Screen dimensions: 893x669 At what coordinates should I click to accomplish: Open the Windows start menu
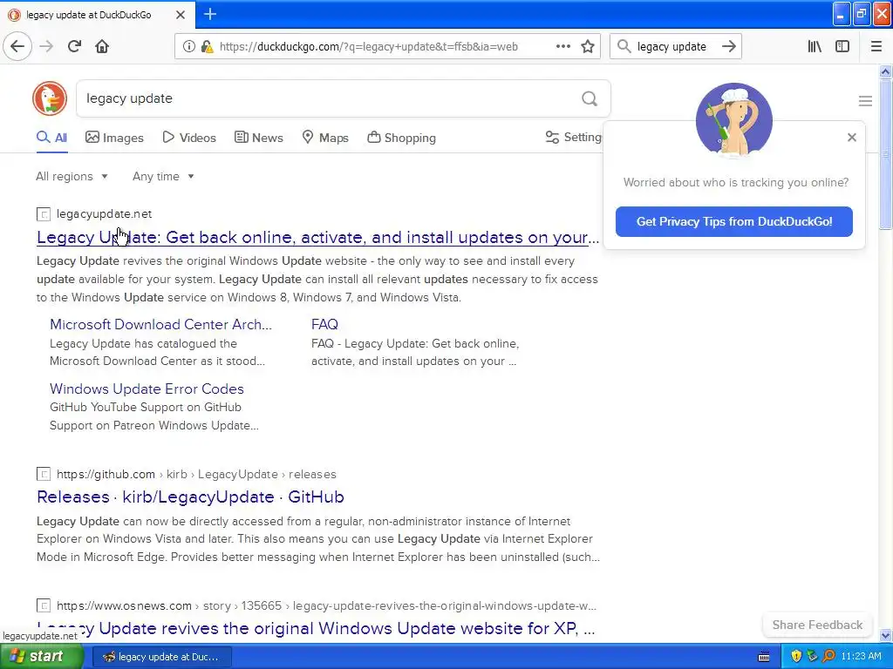(42, 657)
